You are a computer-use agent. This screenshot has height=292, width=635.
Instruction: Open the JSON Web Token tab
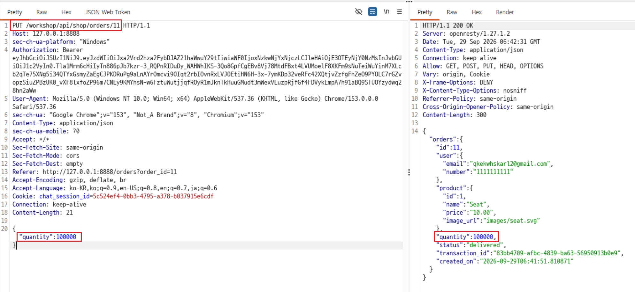pyautogui.click(x=108, y=12)
